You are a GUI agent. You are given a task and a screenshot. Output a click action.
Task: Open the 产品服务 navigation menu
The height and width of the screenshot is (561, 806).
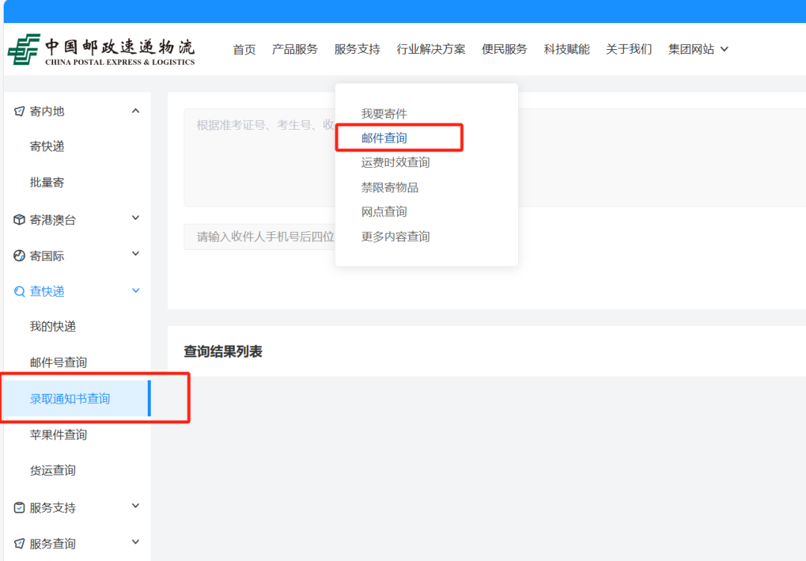[x=295, y=48]
